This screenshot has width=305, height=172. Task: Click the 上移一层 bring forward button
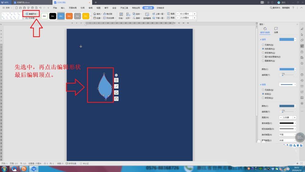[x=159, y=14]
